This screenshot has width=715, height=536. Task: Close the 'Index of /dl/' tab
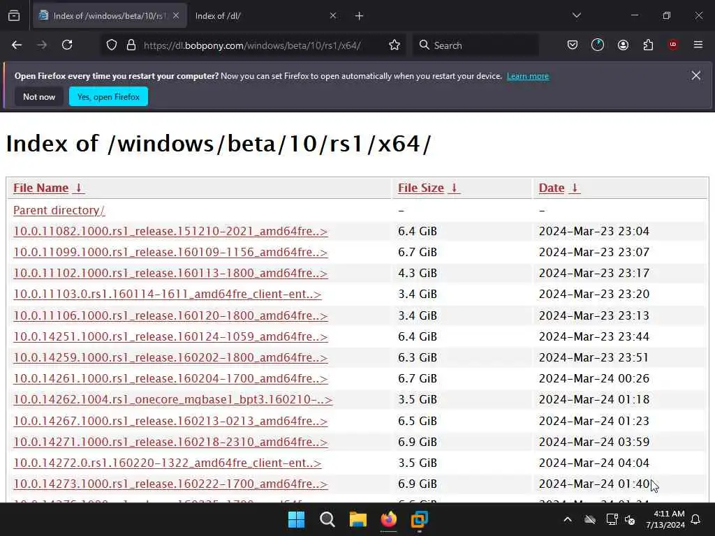[x=333, y=15]
